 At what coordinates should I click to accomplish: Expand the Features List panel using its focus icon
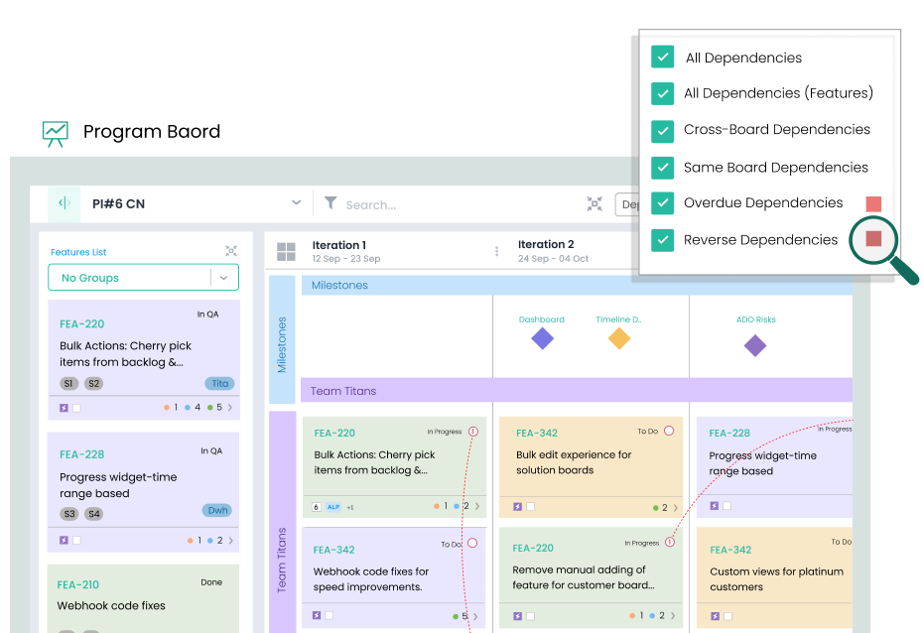pyautogui.click(x=231, y=252)
